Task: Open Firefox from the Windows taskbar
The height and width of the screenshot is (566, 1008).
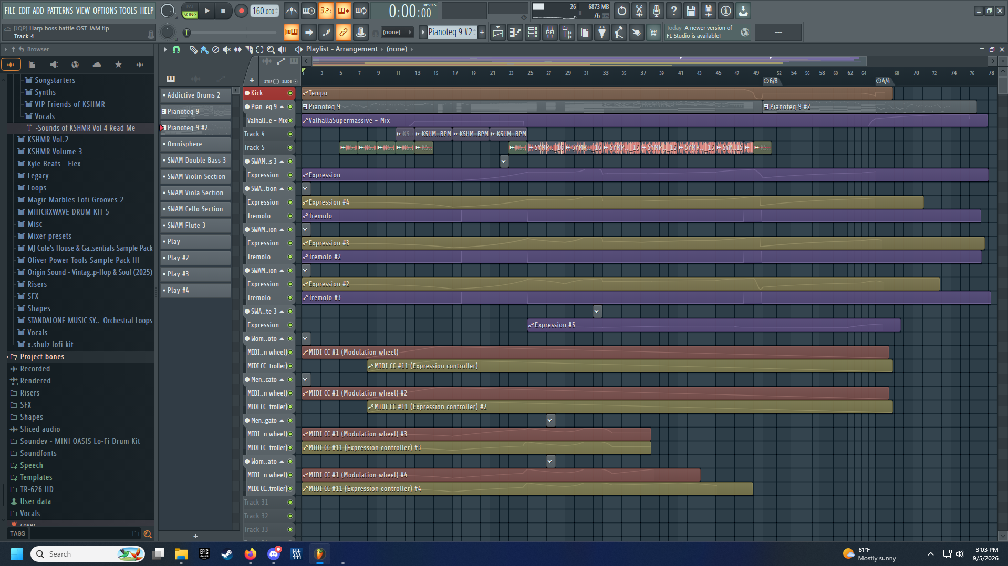Action: pyautogui.click(x=251, y=554)
